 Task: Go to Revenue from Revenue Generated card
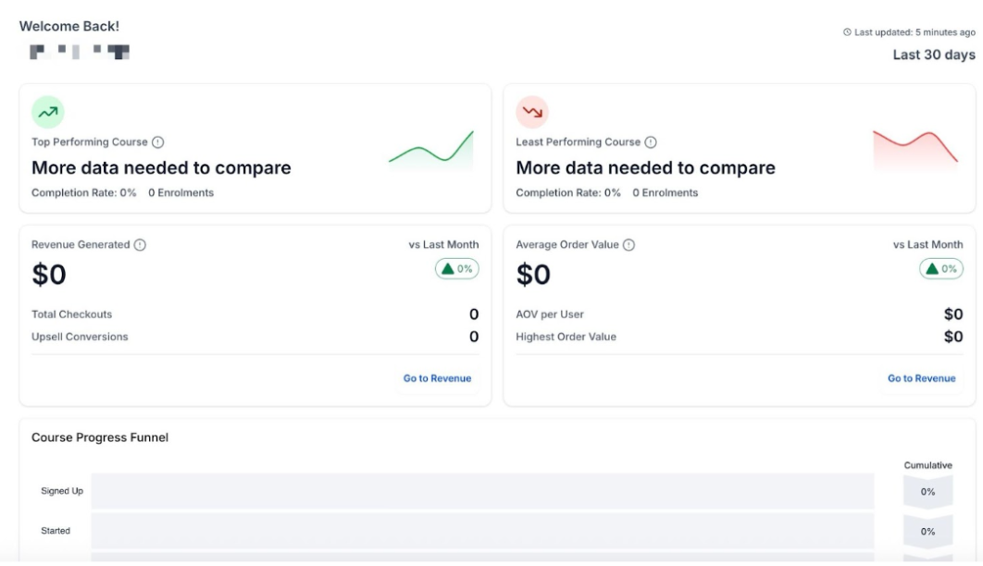click(x=437, y=378)
